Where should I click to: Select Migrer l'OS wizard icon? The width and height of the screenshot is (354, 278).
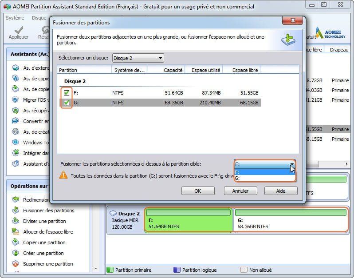pyautogui.click(x=16, y=99)
